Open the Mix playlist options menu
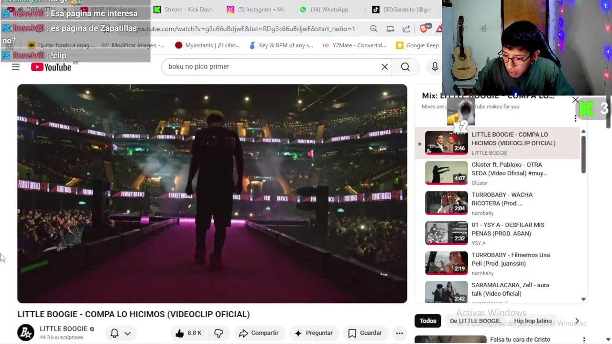612x344 pixels. pyautogui.click(x=576, y=118)
